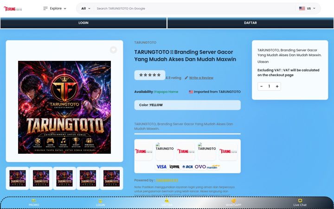334x209 pixels.
Task: Click the third TARUNGTOTO logo card
Action: pos(186,151)
